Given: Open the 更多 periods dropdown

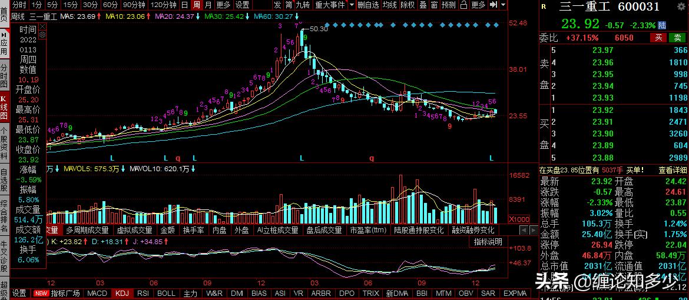Looking at the screenshot, I should pyautogui.click(x=223, y=5).
